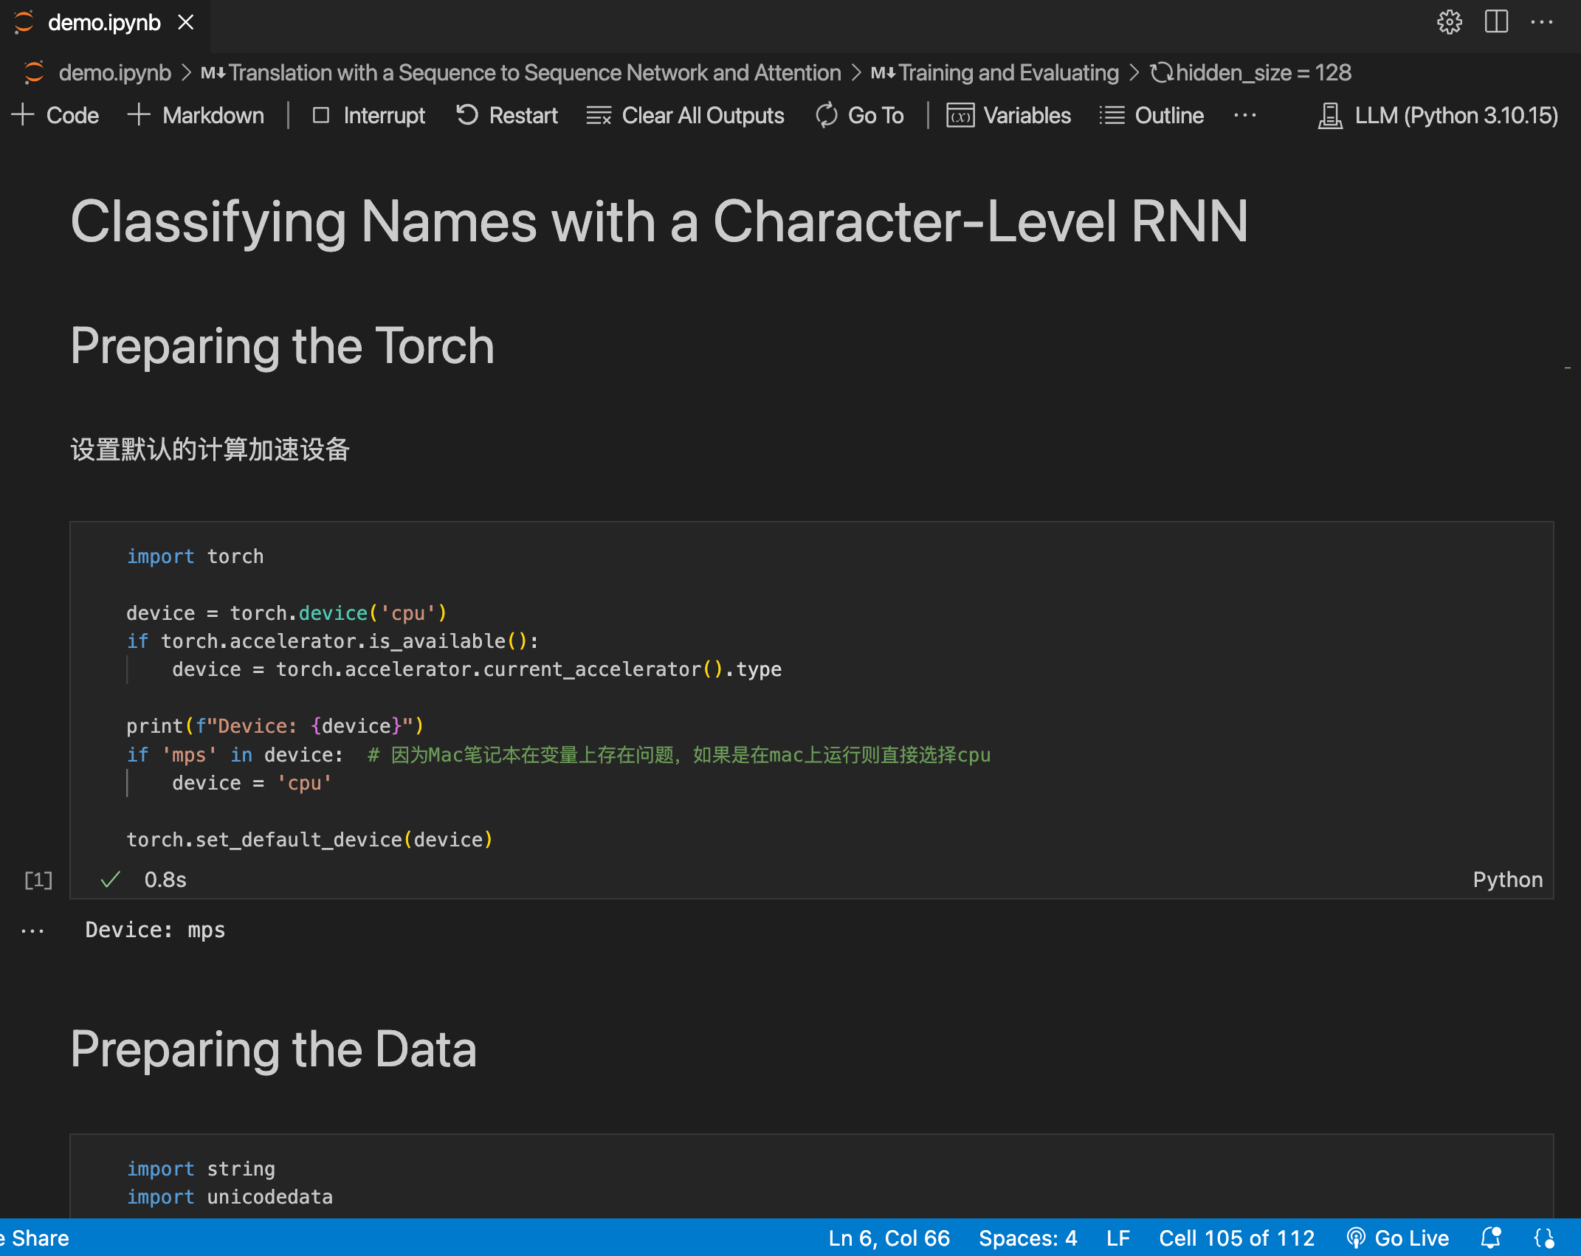Click the Go To button
The width and height of the screenshot is (1581, 1256).
pos(860,115)
